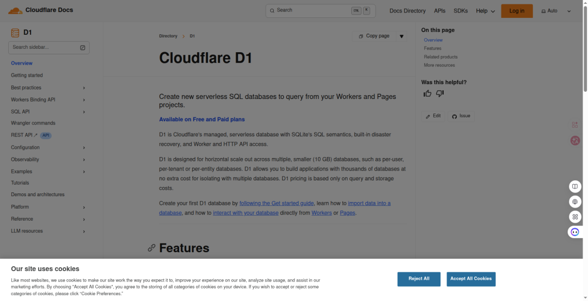Click the Edit page button
The width and height of the screenshot is (588, 301).
(x=433, y=116)
